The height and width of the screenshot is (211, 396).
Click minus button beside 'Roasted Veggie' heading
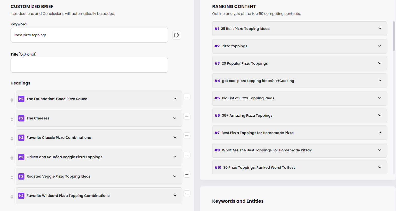tap(187, 174)
